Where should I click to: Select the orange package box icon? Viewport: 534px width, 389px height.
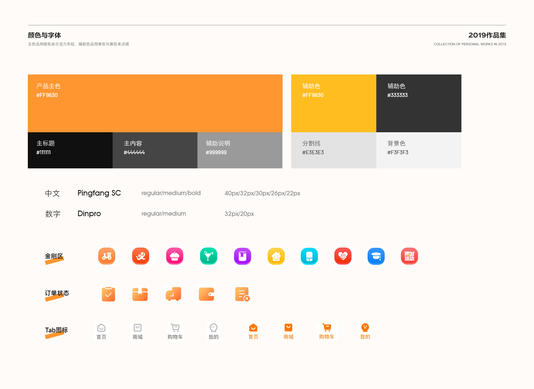point(140,294)
